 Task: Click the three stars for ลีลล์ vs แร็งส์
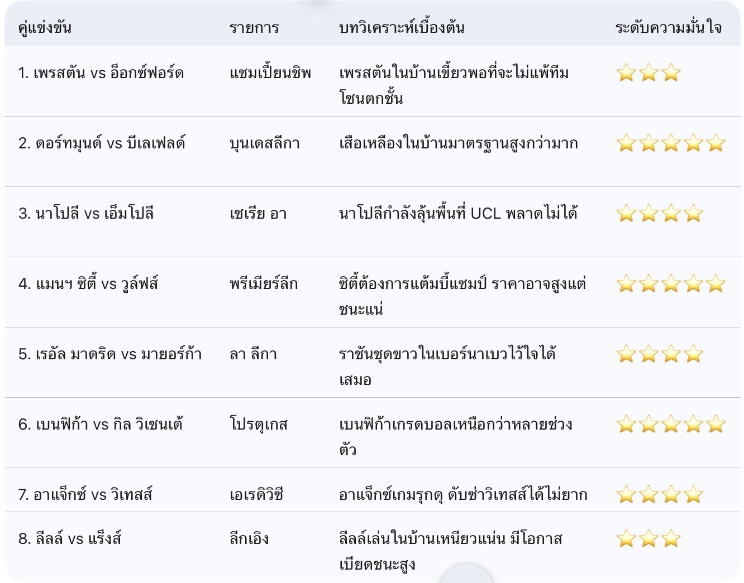[x=648, y=539]
